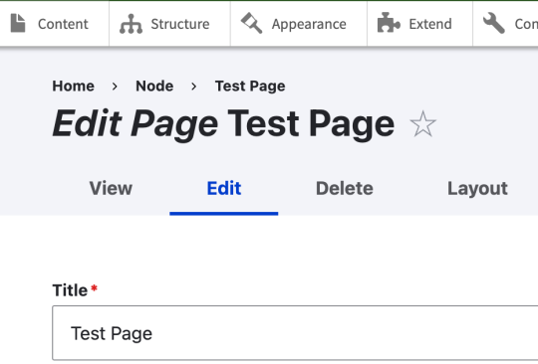Follow the Home breadcrumb link
The width and height of the screenshot is (538, 364).
[x=73, y=86]
